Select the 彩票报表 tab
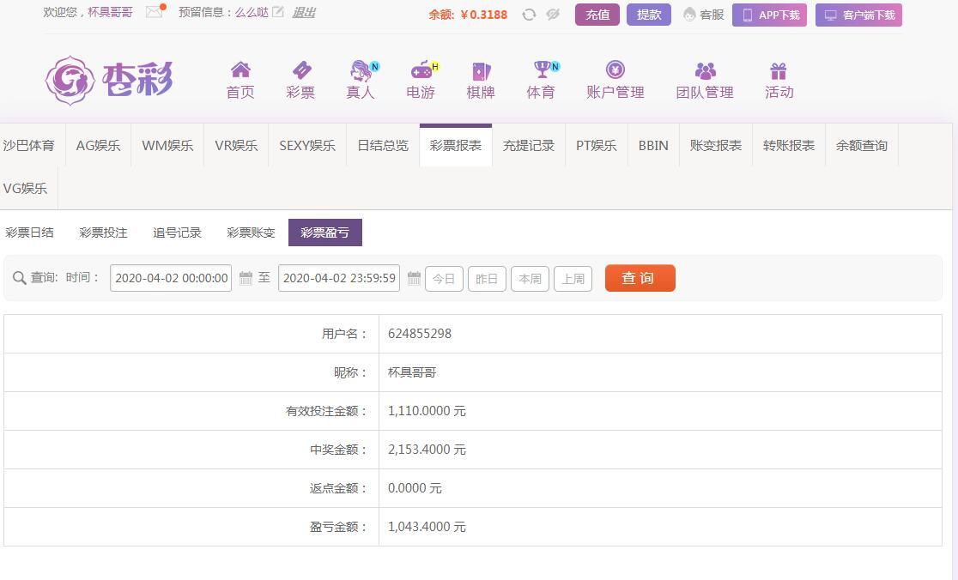This screenshot has height=580, width=958. click(456, 145)
